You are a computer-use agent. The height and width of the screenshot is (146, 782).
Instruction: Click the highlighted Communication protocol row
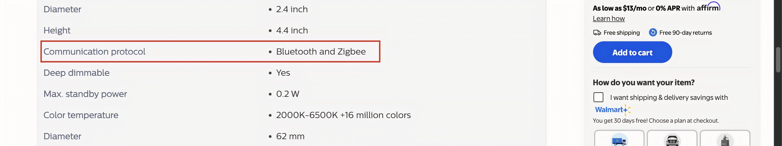210,52
